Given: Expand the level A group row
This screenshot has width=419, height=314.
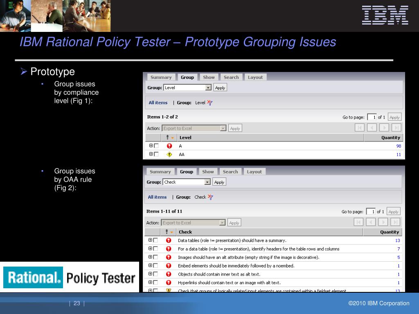Looking at the screenshot, I should pyautogui.click(x=151, y=146).
